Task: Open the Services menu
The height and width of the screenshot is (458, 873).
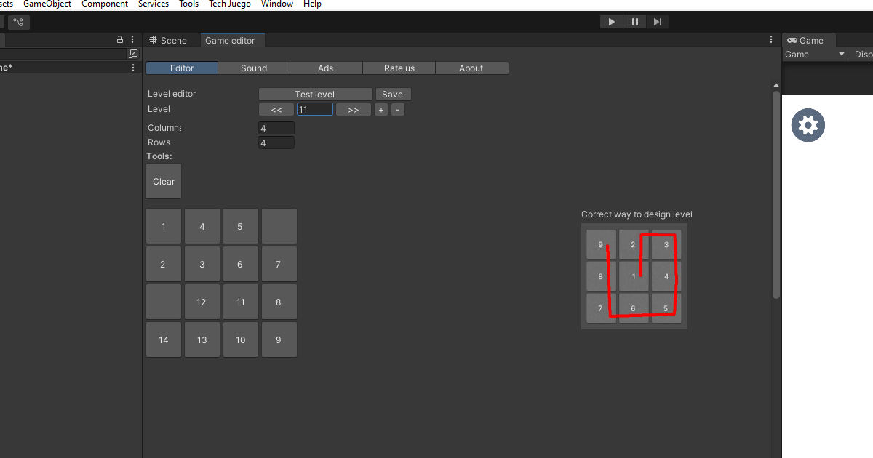Action: pos(154,4)
